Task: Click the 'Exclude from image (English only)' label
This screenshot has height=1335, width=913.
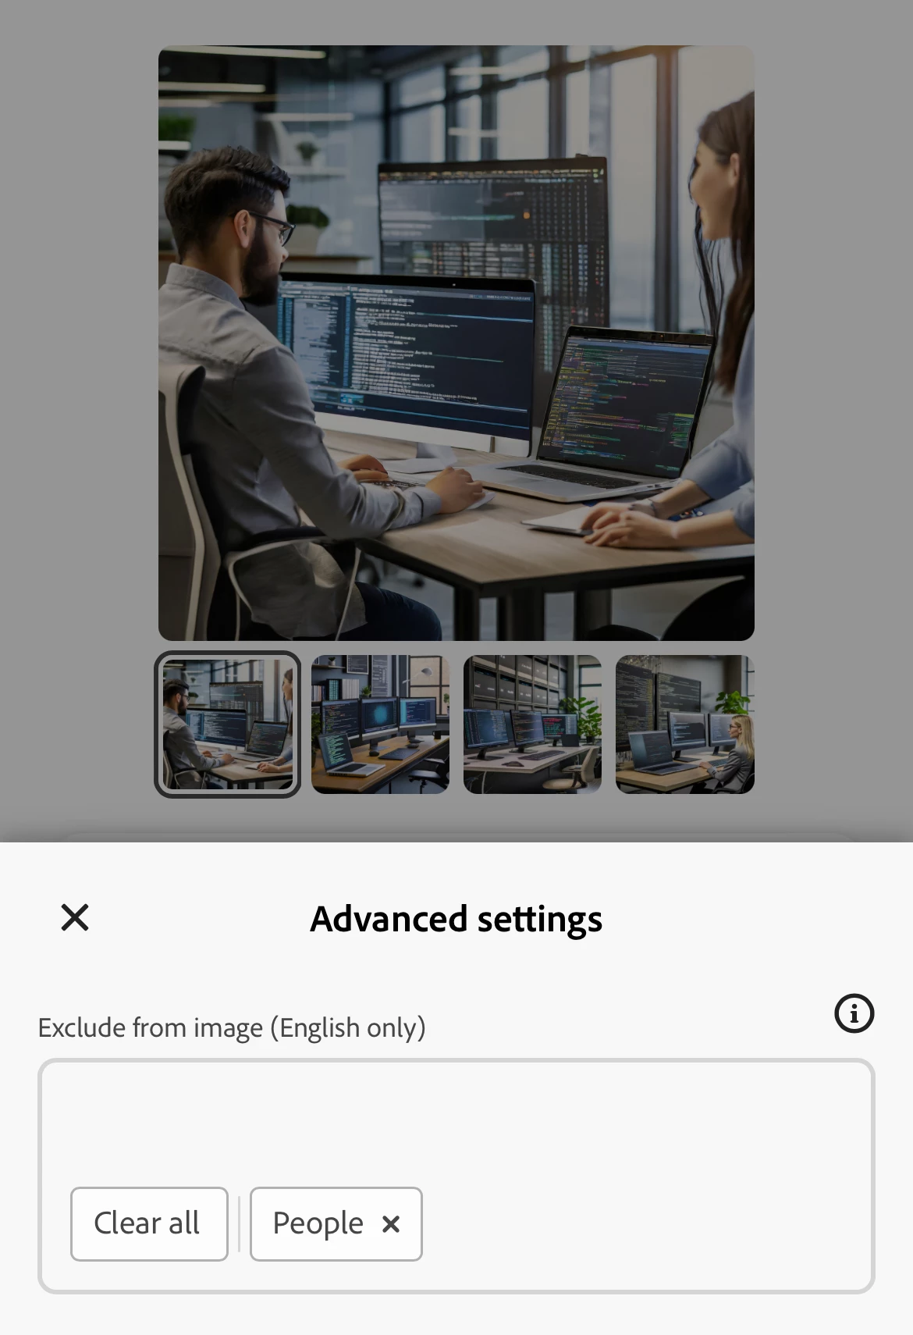Action: [x=232, y=1027]
